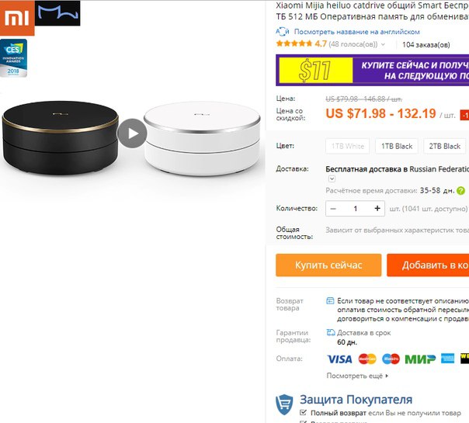Click the quantity input field
The height and width of the screenshot is (423, 469).
click(356, 208)
